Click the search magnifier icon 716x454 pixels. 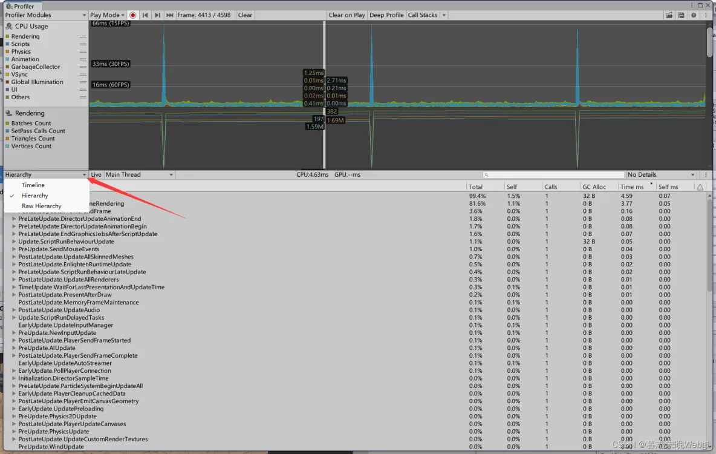click(x=486, y=175)
